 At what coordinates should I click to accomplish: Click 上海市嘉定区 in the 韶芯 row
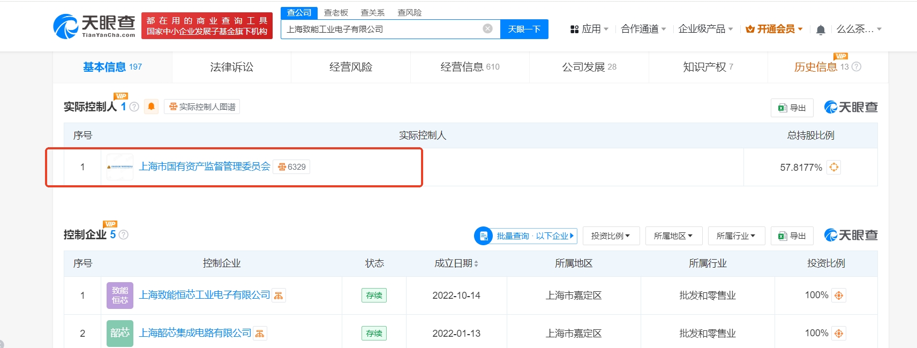point(574,334)
